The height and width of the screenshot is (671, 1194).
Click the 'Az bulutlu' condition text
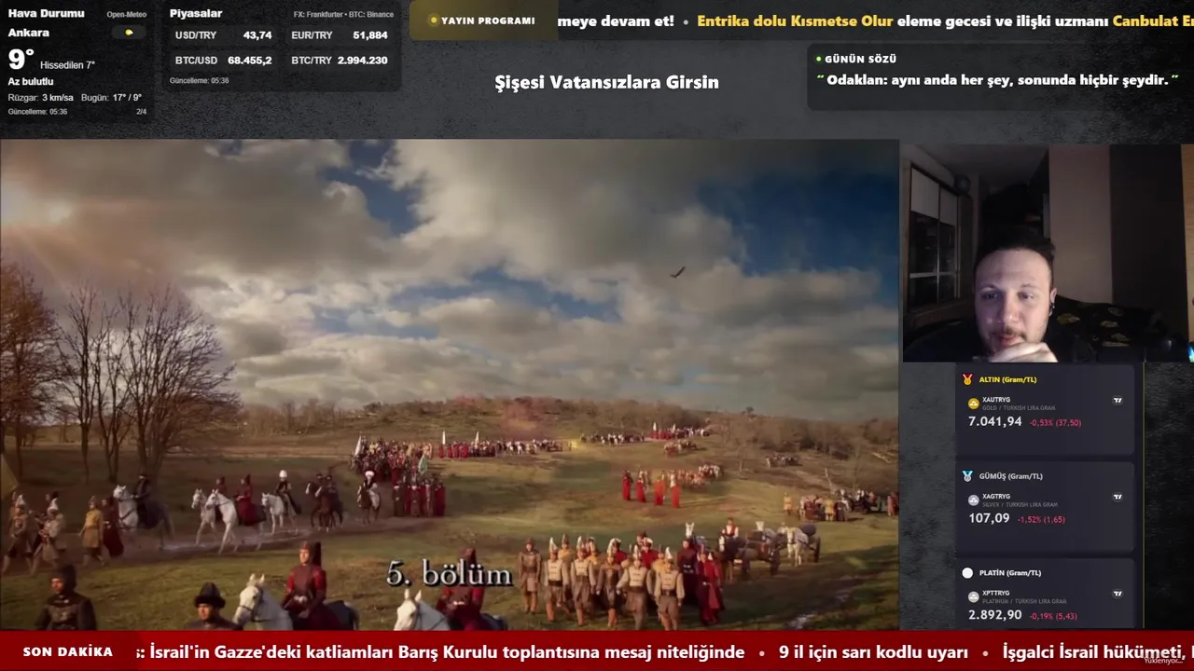coord(31,82)
